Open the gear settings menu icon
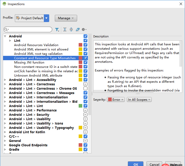The width and height of the screenshot is (185, 166). (84, 29)
